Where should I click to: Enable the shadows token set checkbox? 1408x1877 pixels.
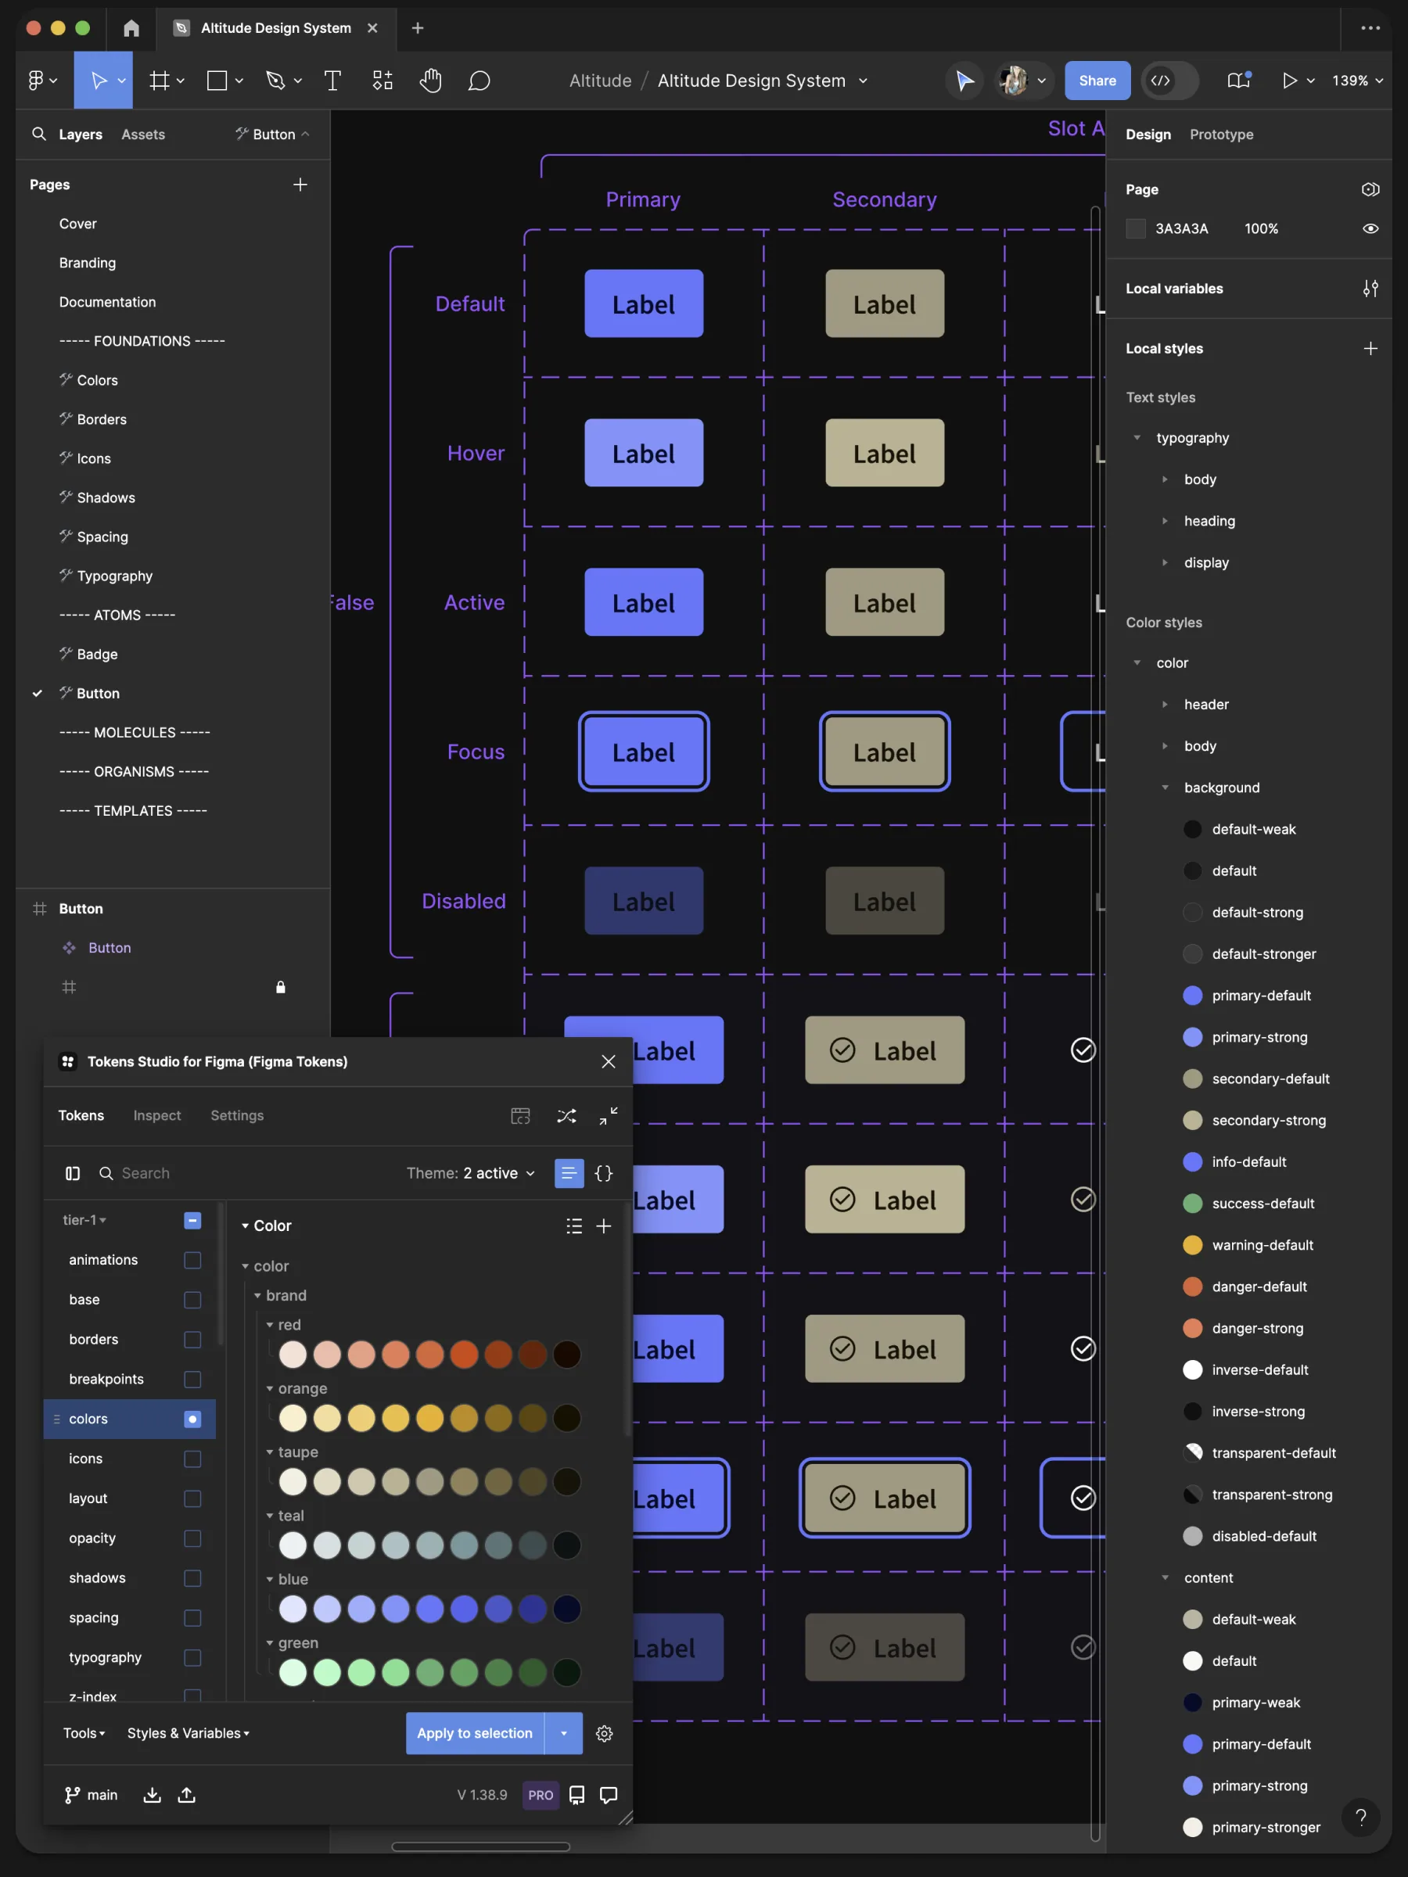pyautogui.click(x=192, y=1578)
